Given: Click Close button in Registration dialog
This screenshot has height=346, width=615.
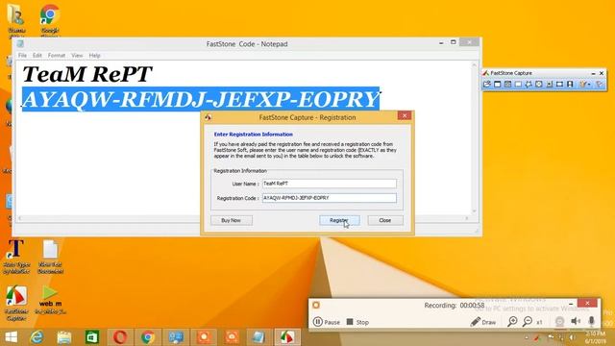Looking at the screenshot, I should click(385, 220).
